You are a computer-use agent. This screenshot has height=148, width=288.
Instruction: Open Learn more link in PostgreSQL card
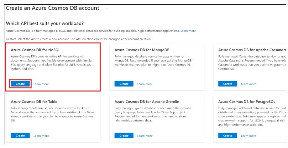tap(249, 136)
